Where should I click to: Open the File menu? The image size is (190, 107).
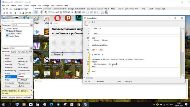pos(3,6)
